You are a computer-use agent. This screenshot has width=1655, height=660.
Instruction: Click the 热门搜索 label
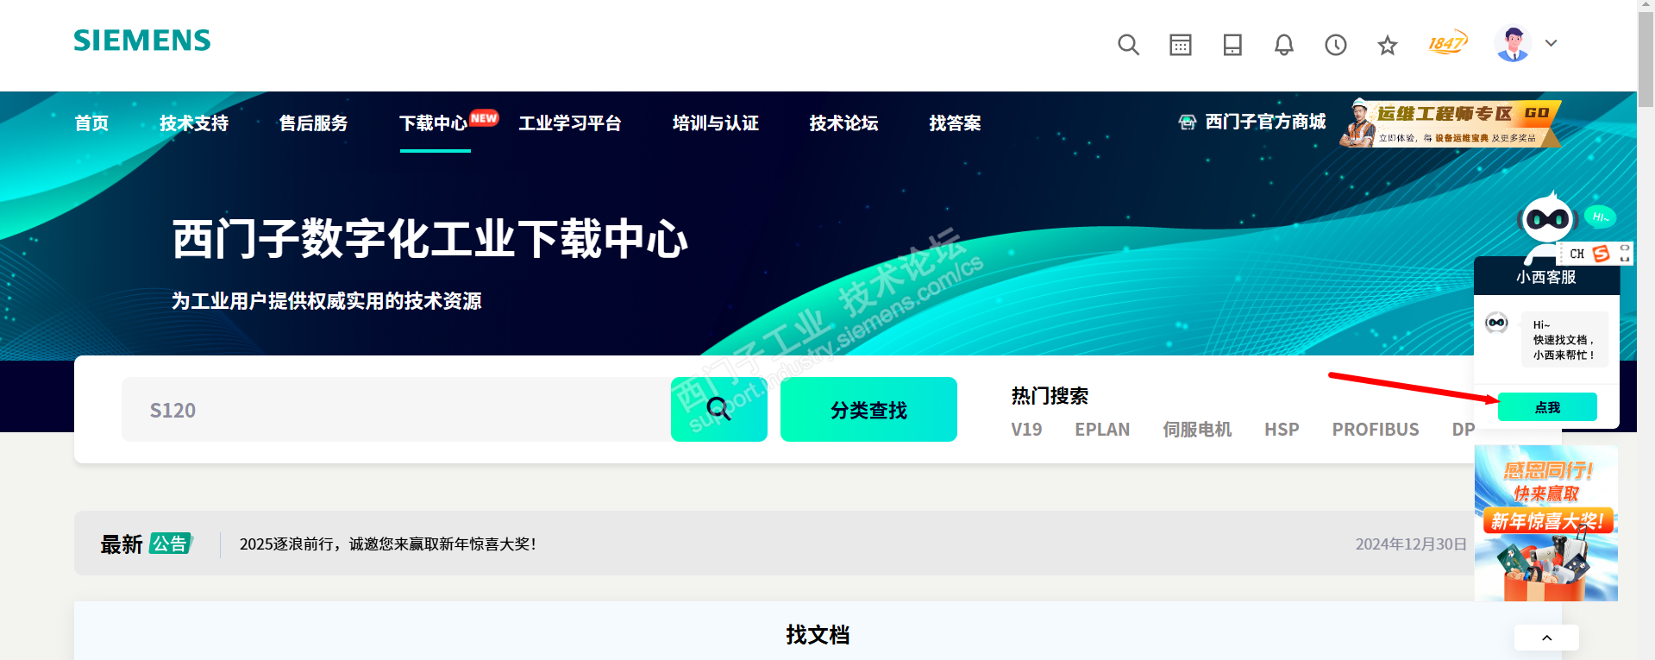pos(1050,396)
